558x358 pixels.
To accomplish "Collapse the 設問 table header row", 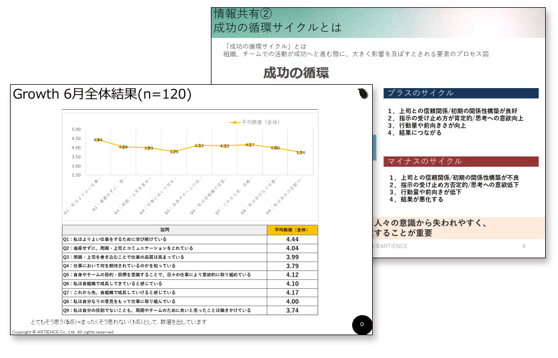I will tap(167, 229).
